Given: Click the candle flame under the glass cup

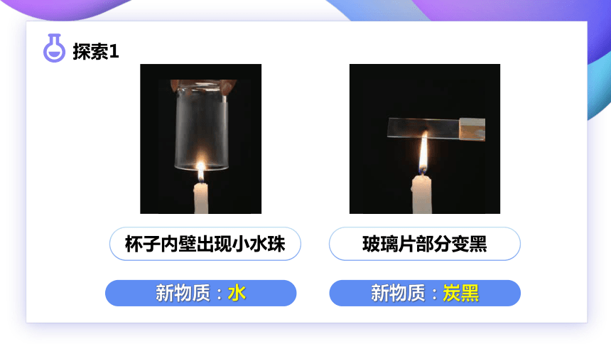Looking at the screenshot, I should [x=200, y=171].
